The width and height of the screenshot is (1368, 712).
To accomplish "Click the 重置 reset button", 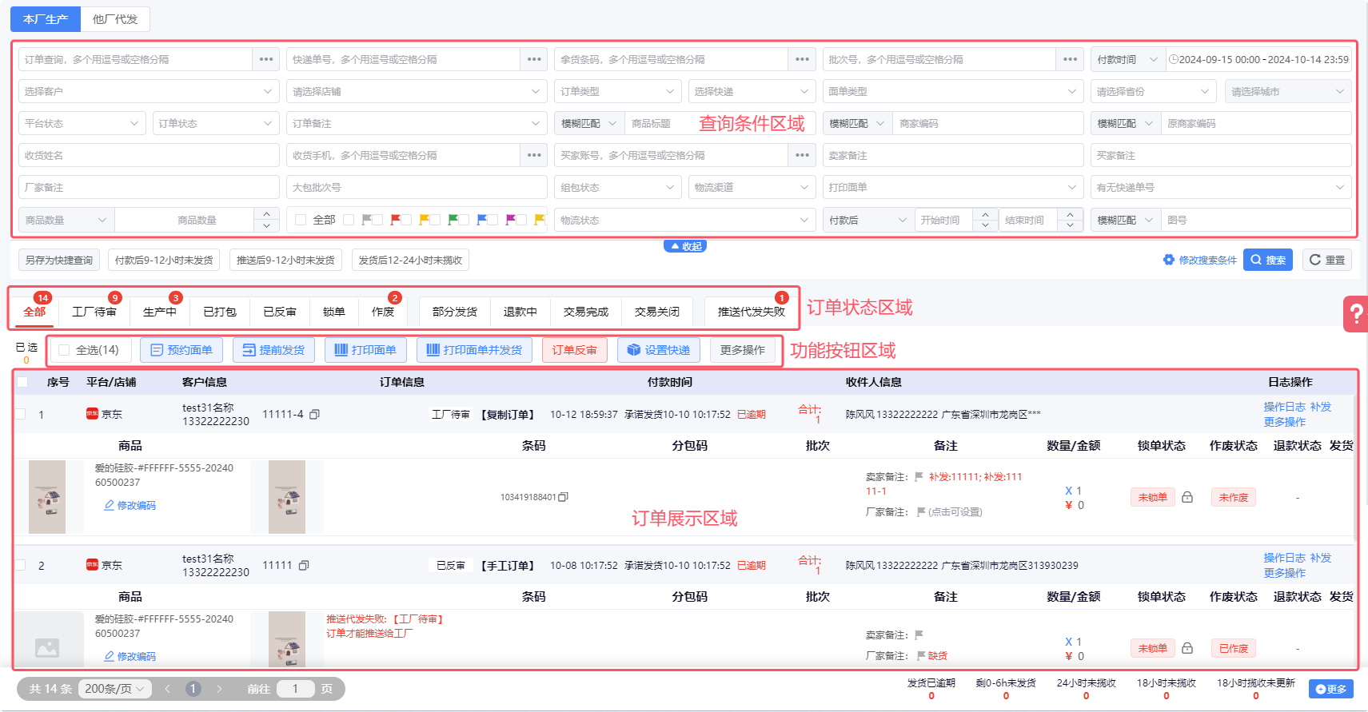I will 1327,260.
